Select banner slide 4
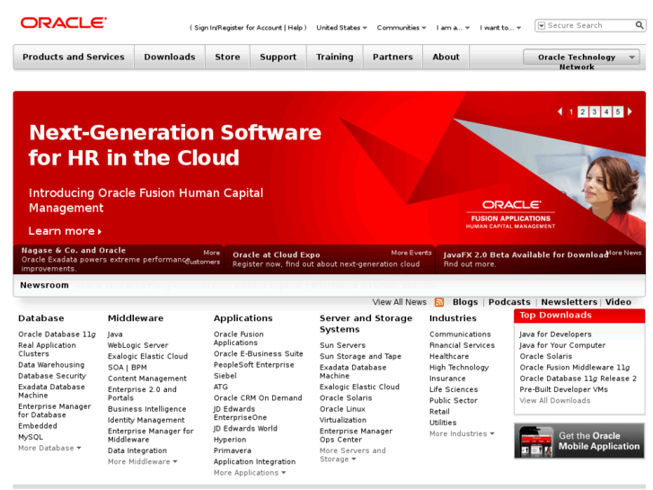The image size is (653, 490). point(606,111)
